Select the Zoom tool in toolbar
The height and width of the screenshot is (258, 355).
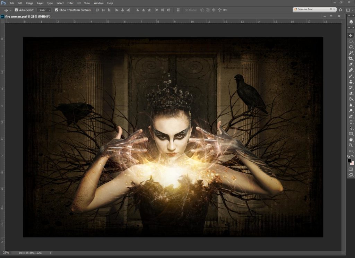click(351, 145)
